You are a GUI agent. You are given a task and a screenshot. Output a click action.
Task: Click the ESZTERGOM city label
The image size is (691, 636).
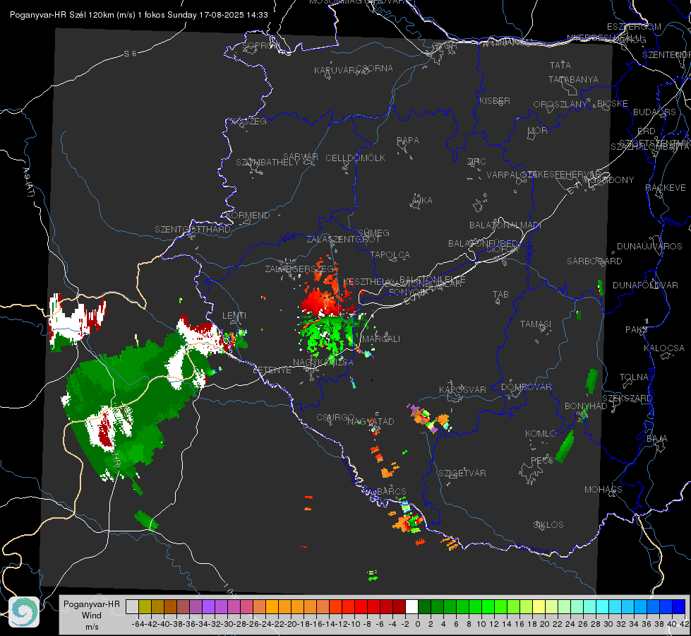click(634, 27)
